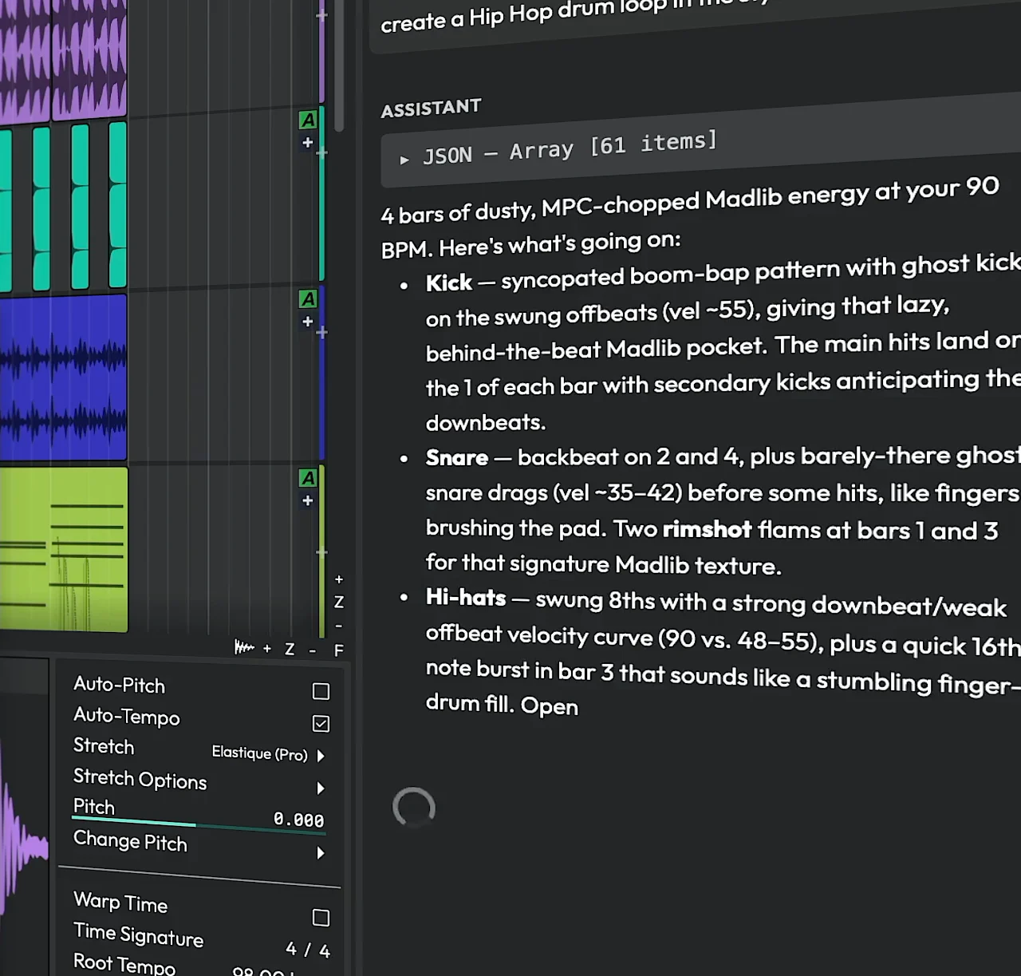Viewport: 1021px width, 976px height.
Task: Expand the Stretch Options submenu arrow
Action: point(321,788)
